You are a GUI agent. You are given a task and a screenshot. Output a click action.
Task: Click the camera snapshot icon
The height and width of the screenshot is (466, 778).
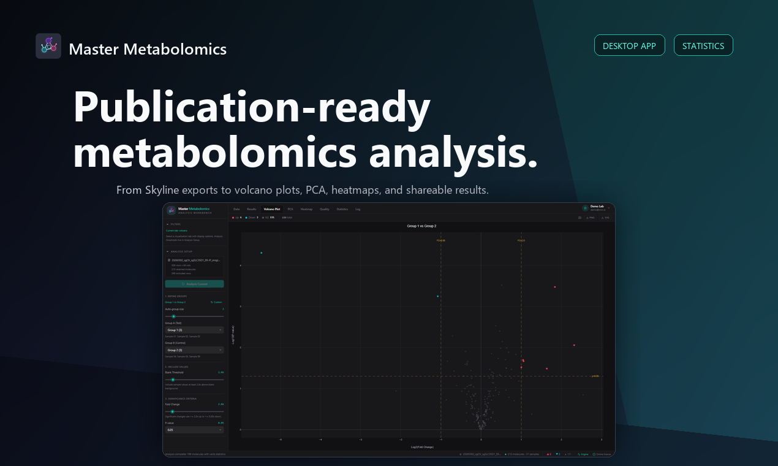580,218
